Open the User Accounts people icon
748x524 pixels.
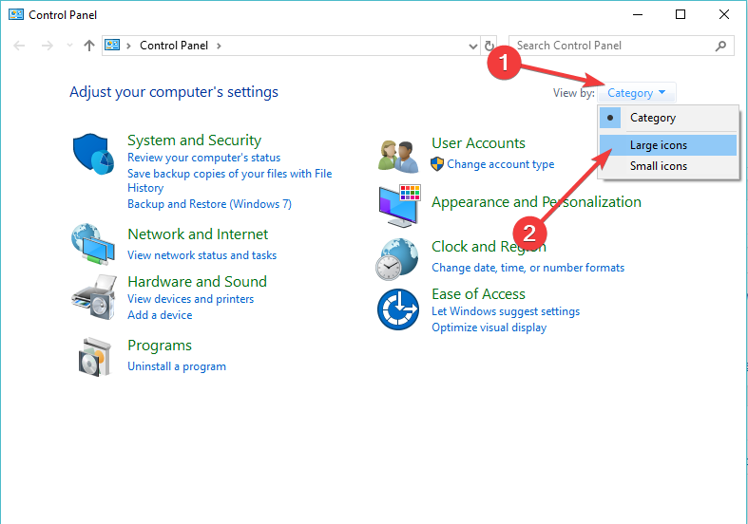pyautogui.click(x=398, y=157)
